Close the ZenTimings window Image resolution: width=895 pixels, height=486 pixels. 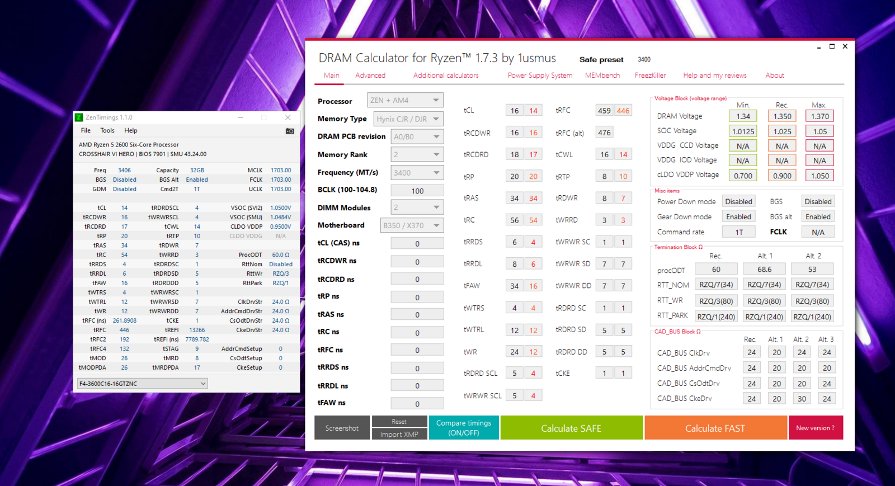tap(288, 117)
